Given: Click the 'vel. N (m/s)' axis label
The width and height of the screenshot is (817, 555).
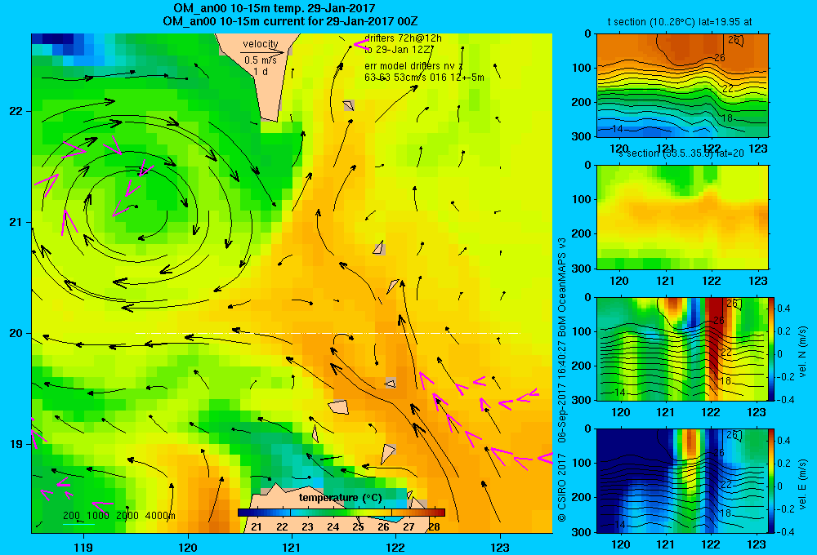Looking at the screenshot, I should pos(803,352).
